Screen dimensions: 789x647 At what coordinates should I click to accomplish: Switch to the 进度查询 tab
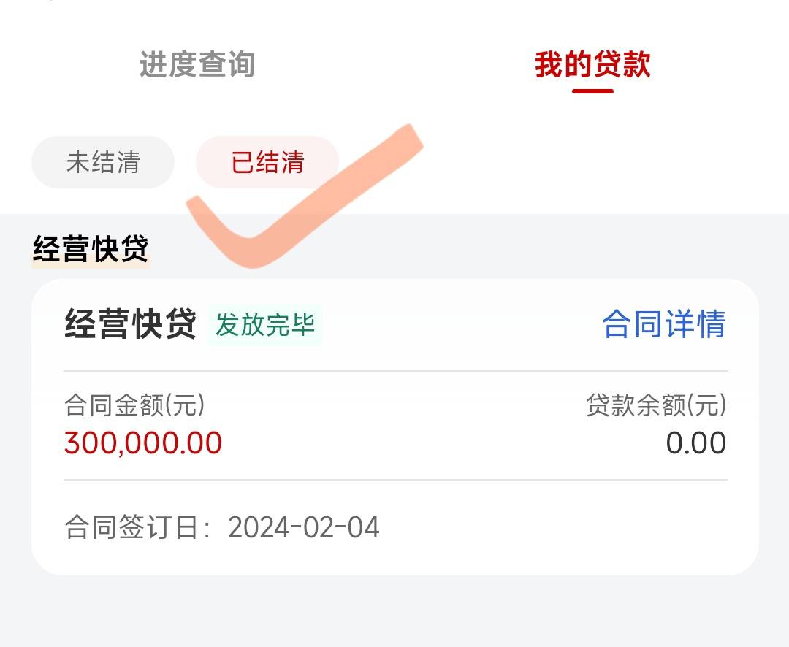tap(197, 66)
